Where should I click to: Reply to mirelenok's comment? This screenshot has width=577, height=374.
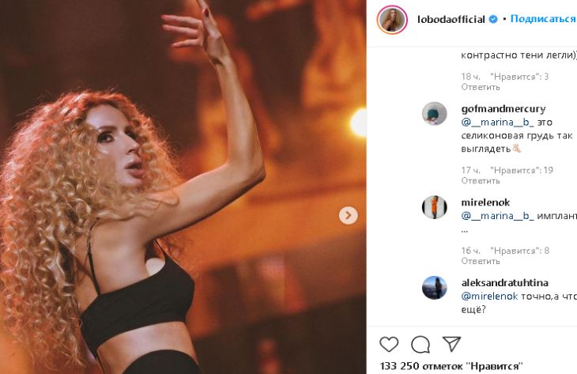tap(481, 262)
